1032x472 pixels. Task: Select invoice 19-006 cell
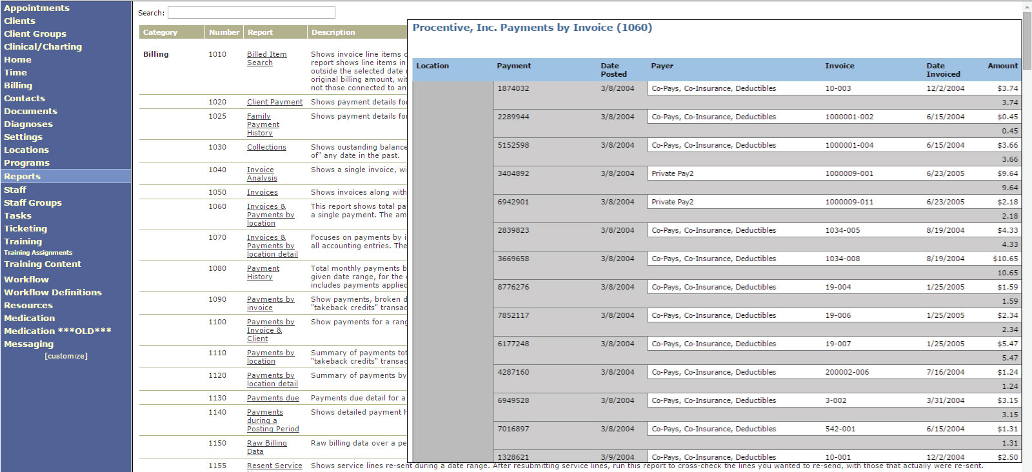point(838,315)
